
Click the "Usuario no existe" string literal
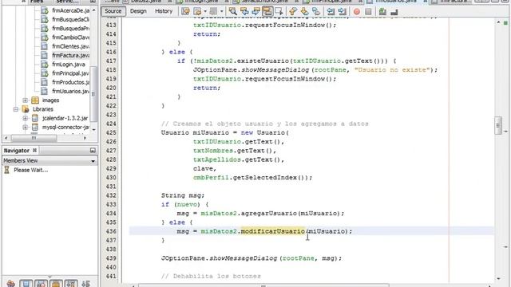pos(392,69)
